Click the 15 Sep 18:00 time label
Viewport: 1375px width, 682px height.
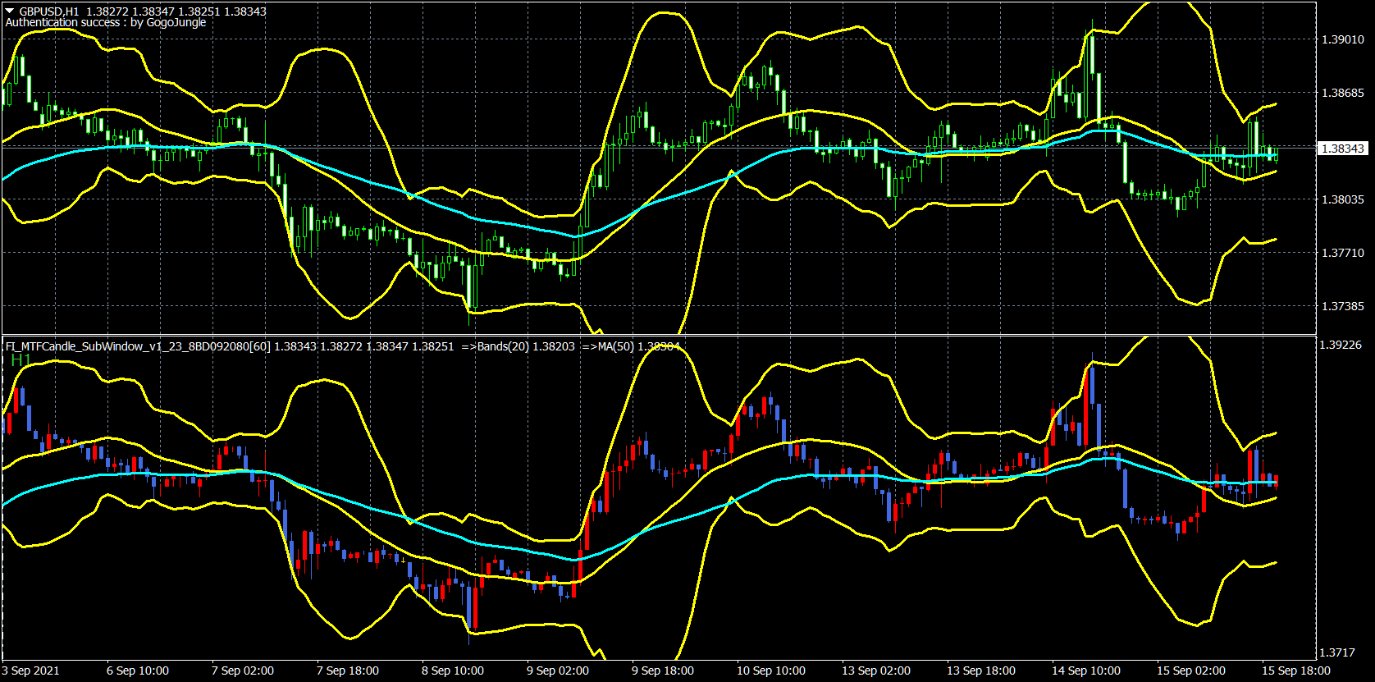[1296, 671]
